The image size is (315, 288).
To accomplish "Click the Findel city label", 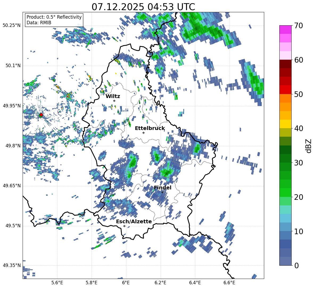I will (163, 188).
